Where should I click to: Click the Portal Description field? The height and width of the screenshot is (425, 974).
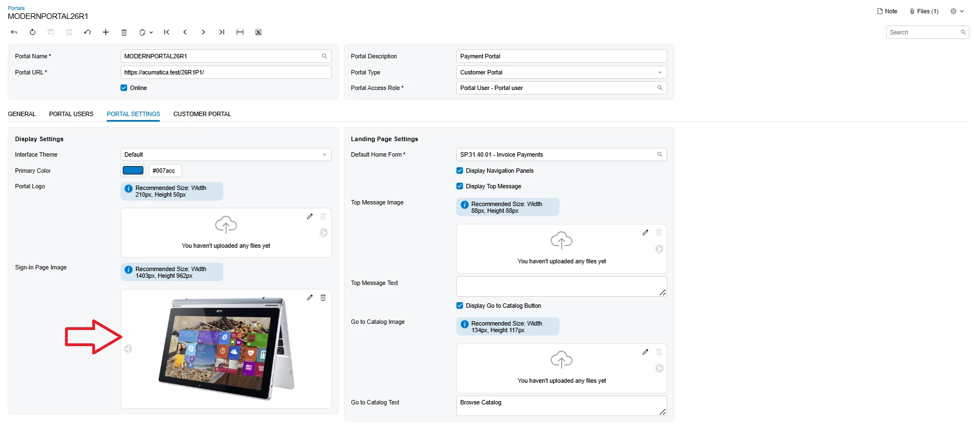coord(561,56)
